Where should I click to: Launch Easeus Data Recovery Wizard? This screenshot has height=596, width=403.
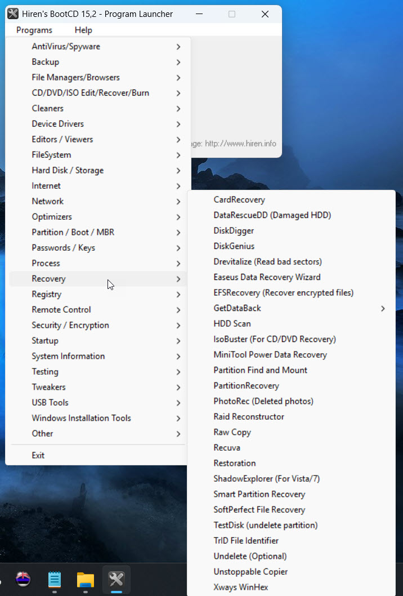click(267, 277)
